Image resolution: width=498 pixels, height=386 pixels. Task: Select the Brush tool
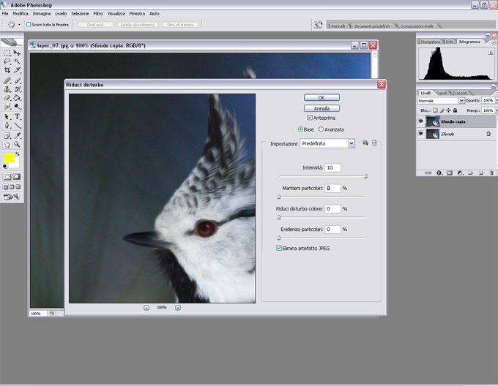[x=17, y=80]
